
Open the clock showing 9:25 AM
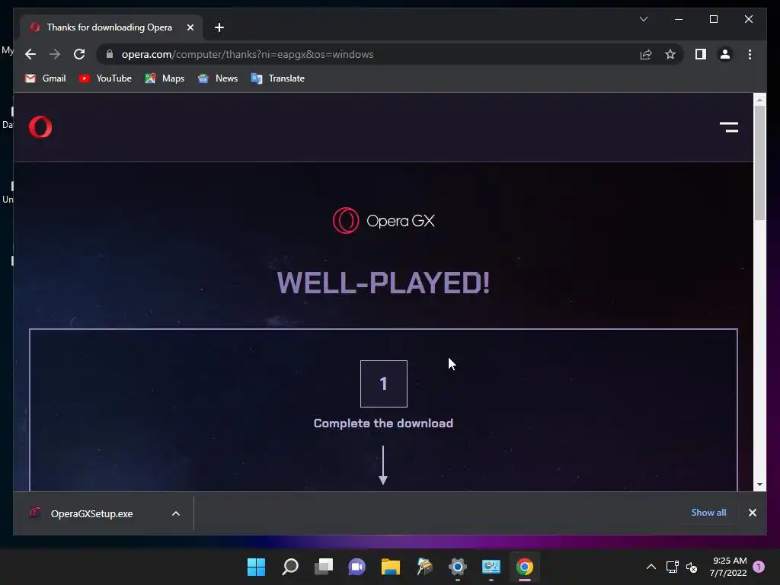tap(728, 567)
